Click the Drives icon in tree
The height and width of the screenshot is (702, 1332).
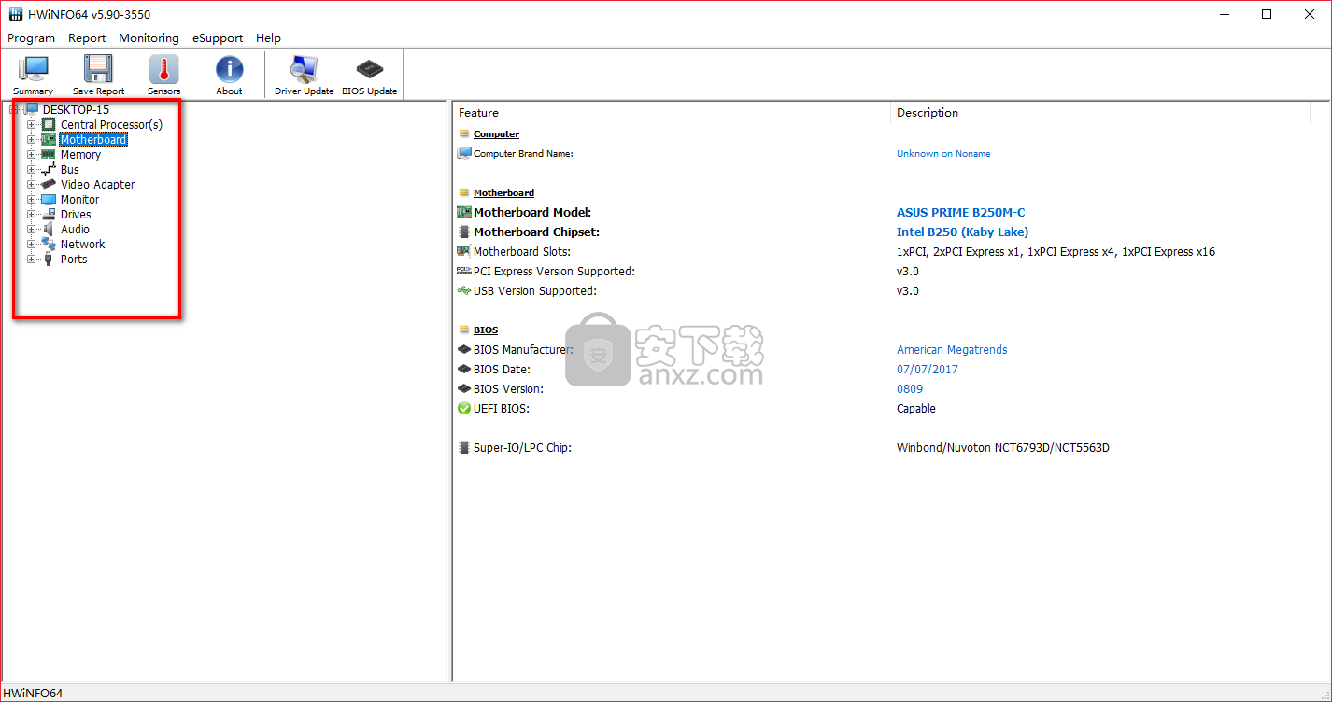pyautogui.click(x=49, y=215)
